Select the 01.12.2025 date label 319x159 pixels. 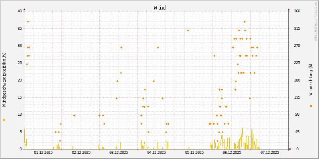point(43,152)
